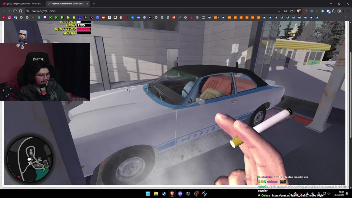Reload the current page

point(15,11)
